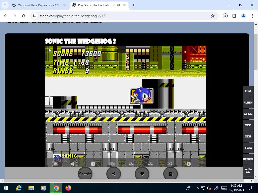This screenshot has width=258, height=193.
Task: Toggle the Chrome side panel
Action: click(234, 16)
